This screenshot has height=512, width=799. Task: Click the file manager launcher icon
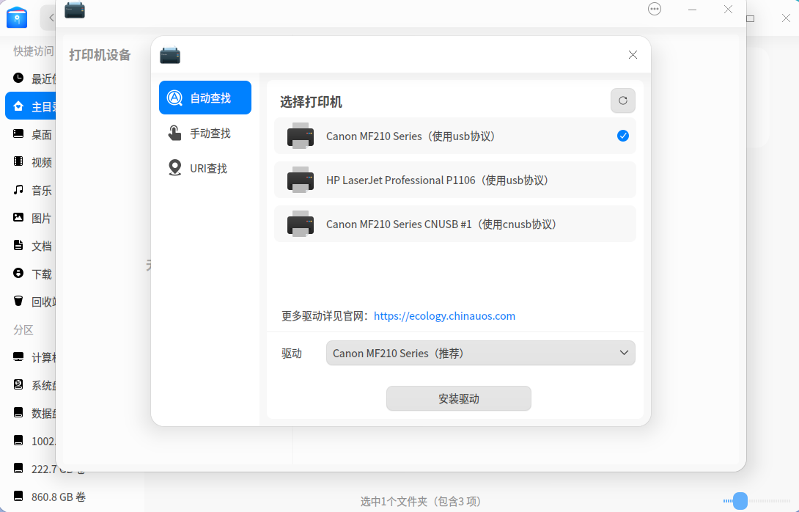16,18
